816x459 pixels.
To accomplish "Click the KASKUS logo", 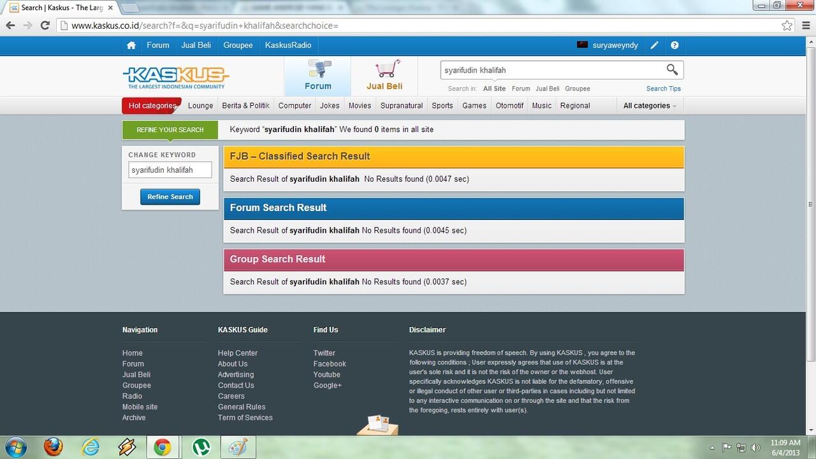I will coord(175,77).
